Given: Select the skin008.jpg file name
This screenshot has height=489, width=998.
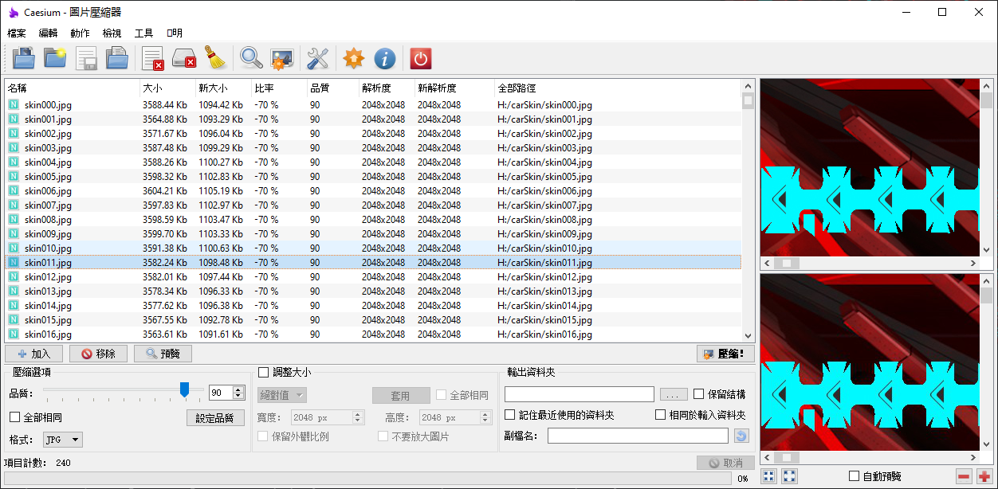Looking at the screenshot, I should (x=48, y=219).
